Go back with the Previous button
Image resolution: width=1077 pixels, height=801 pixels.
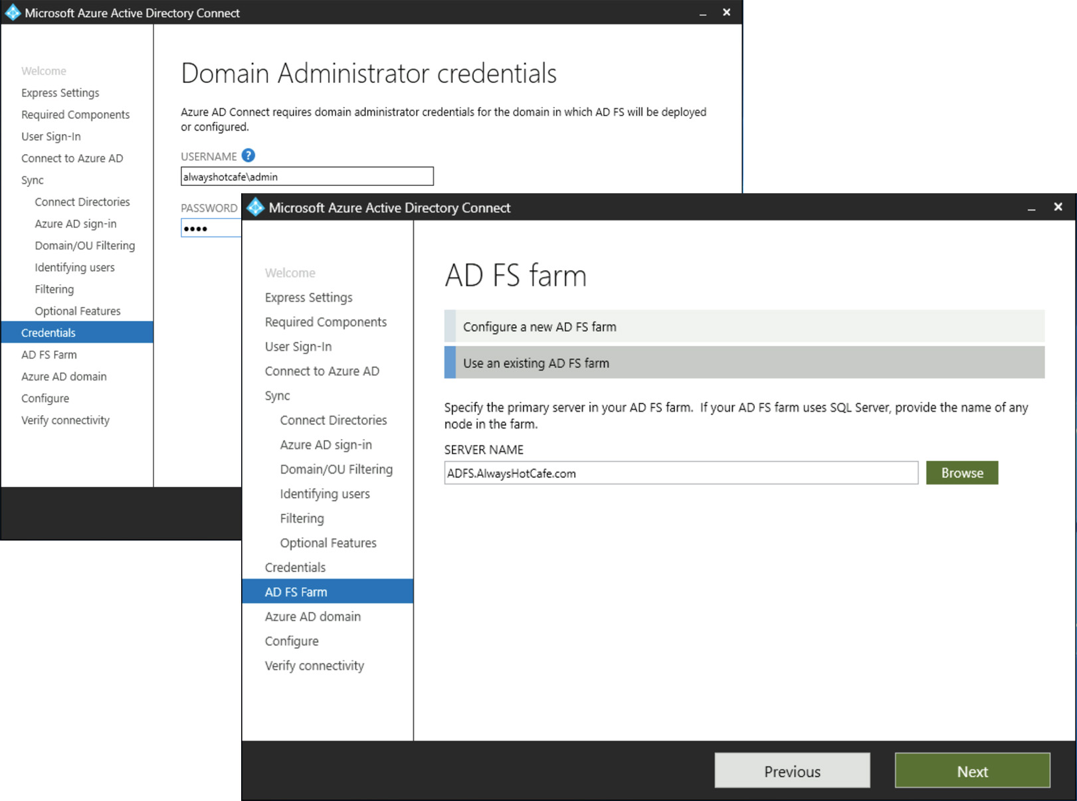[x=792, y=771]
